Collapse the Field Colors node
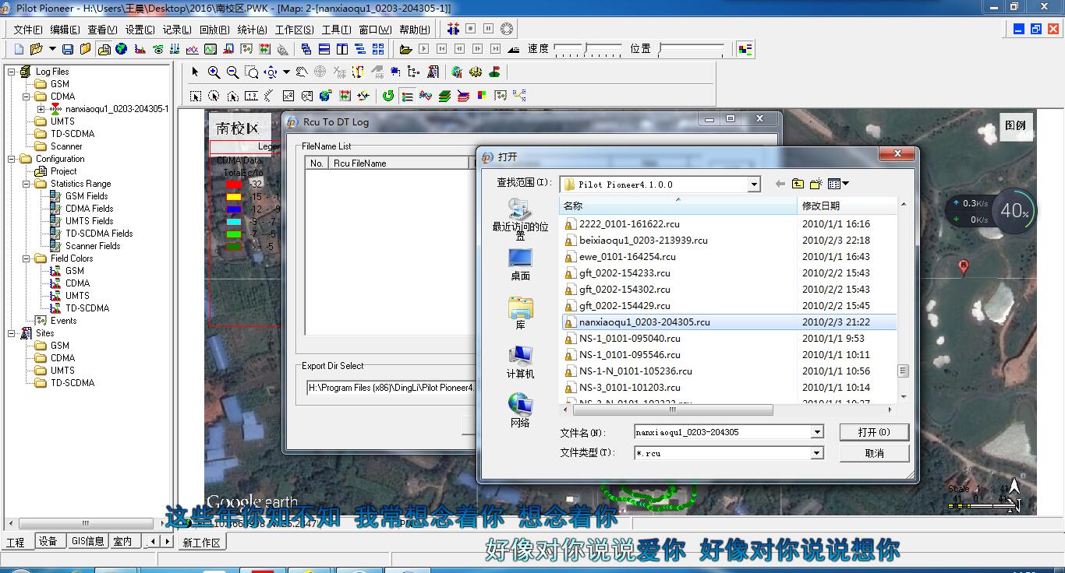Viewport: 1065px width, 573px height. [26, 258]
